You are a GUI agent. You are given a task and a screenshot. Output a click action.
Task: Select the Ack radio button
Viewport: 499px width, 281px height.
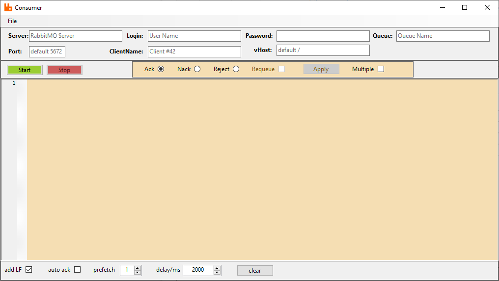(161, 69)
